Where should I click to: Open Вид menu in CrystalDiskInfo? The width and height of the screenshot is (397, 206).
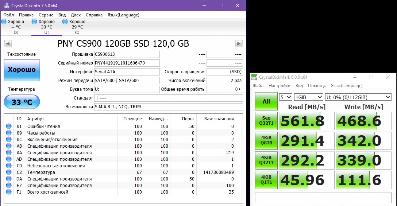click(x=62, y=15)
